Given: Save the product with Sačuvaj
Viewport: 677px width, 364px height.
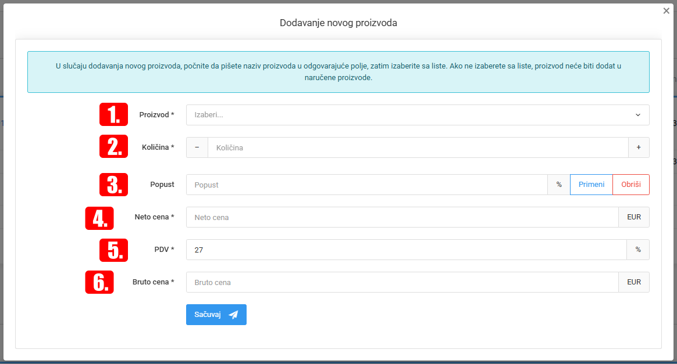Looking at the screenshot, I should [216, 315].
